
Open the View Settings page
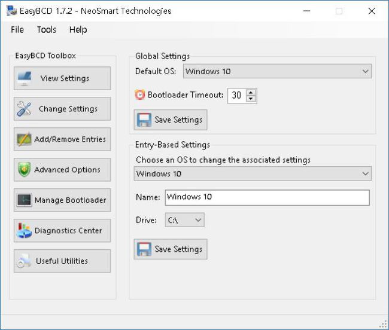click(x=62, y=78)
